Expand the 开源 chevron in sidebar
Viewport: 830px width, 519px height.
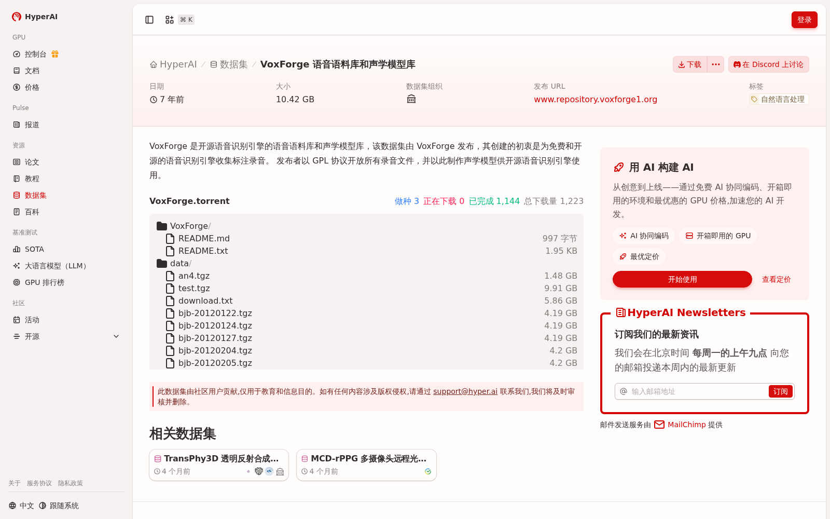coord(116,336)
